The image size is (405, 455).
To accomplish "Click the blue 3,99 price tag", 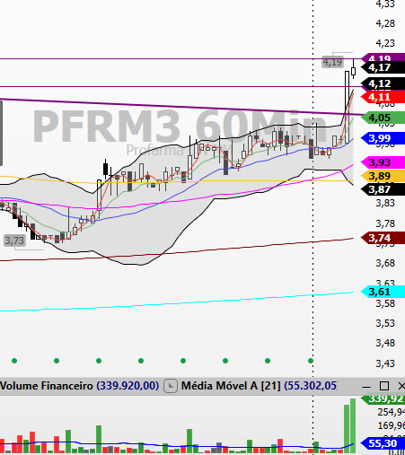I will [x=383, y=138].
